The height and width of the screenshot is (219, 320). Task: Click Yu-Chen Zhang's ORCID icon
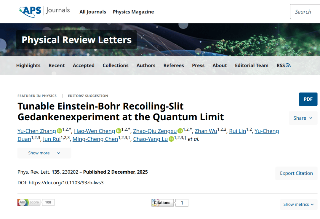(59, 131)
